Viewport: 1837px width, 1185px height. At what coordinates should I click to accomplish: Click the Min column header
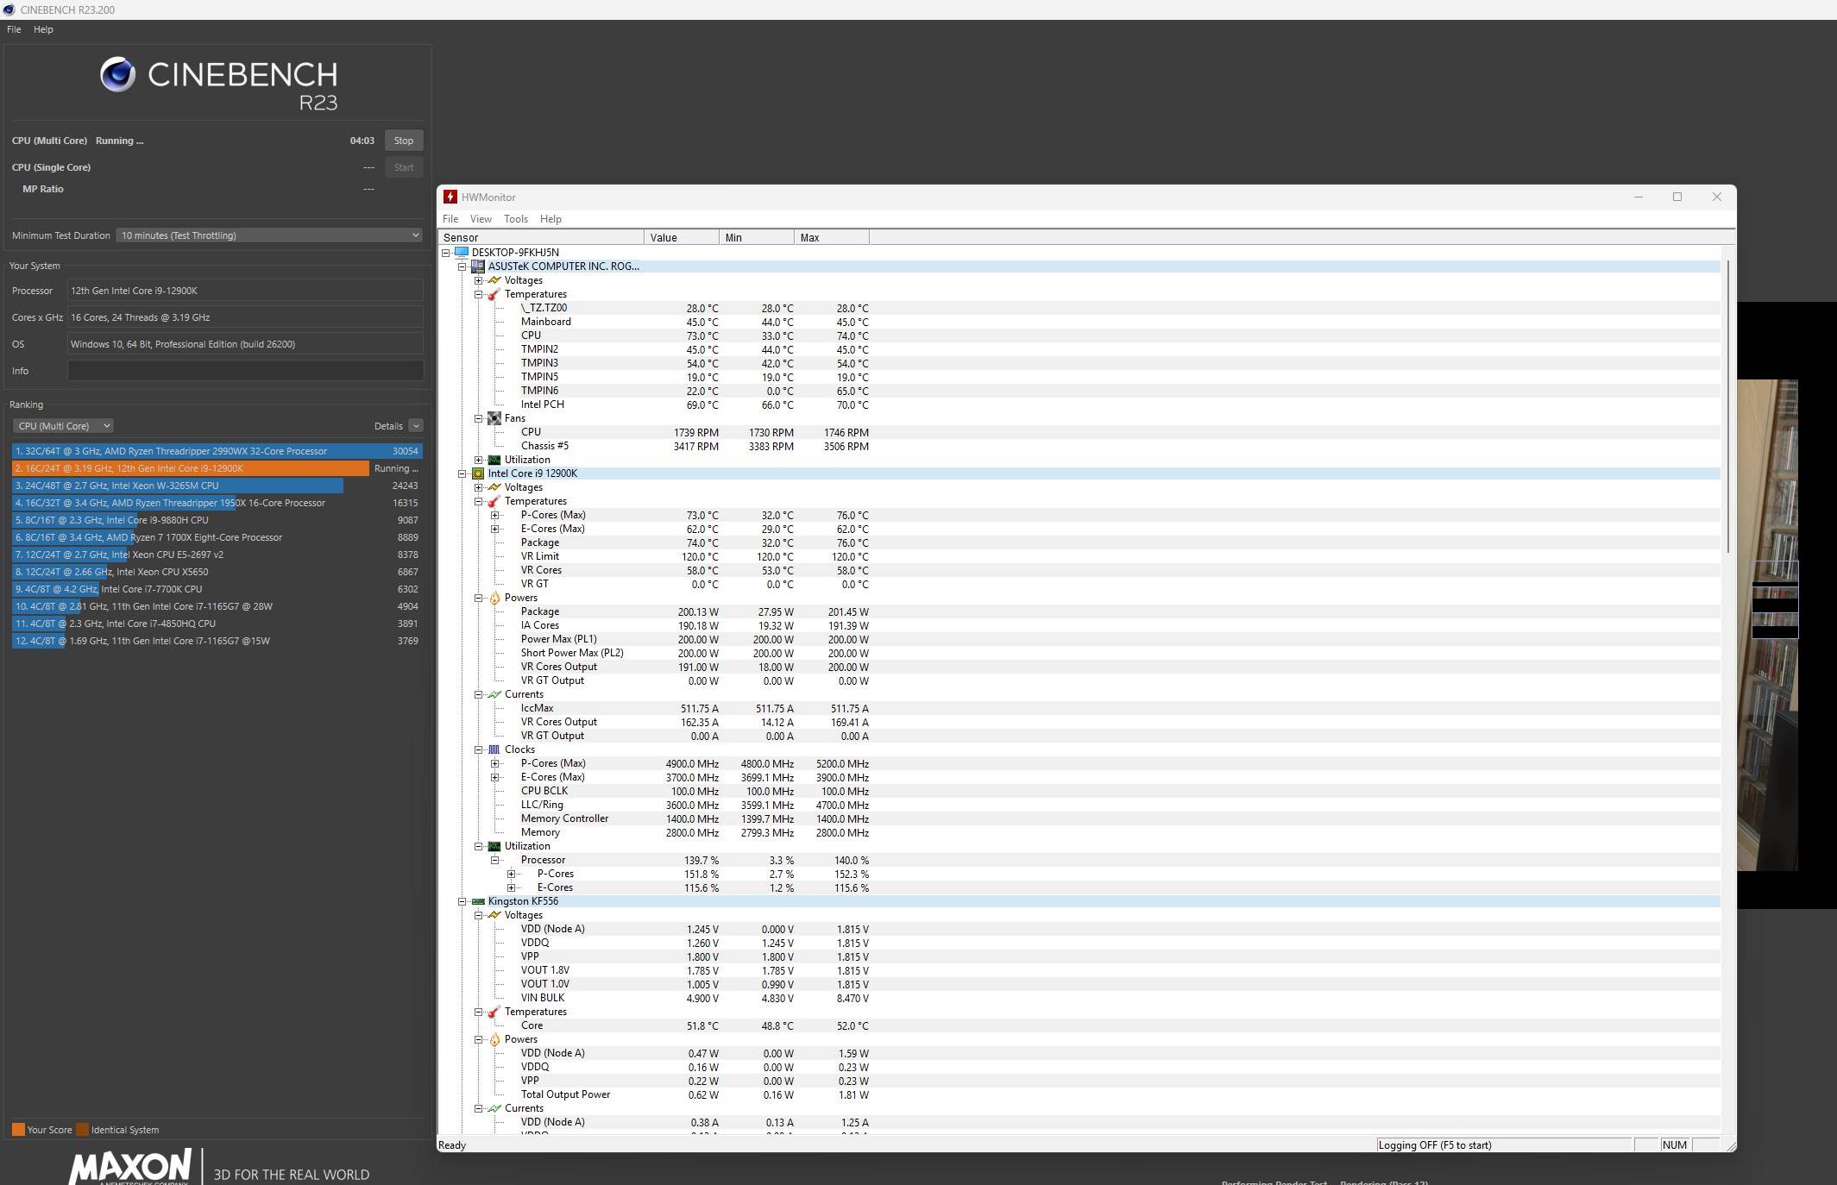[x=757, y=238]
